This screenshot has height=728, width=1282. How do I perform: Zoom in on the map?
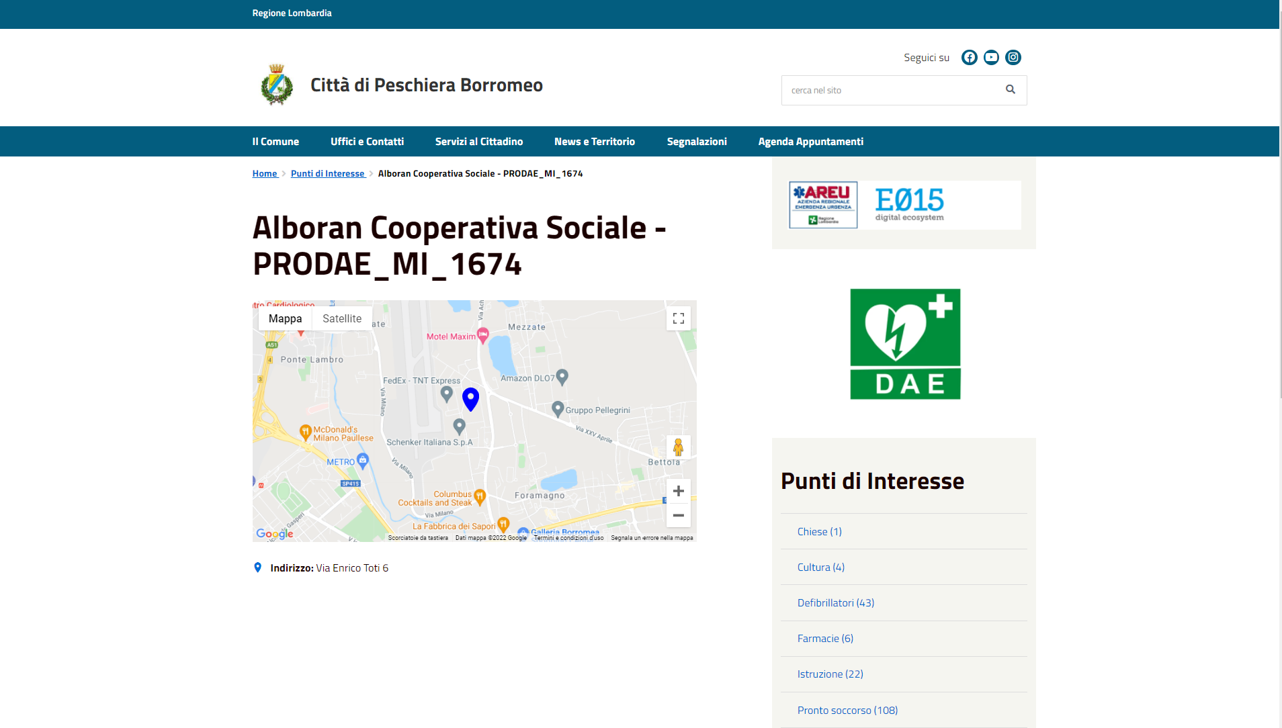pyautogui.click(x=678, y=491)
